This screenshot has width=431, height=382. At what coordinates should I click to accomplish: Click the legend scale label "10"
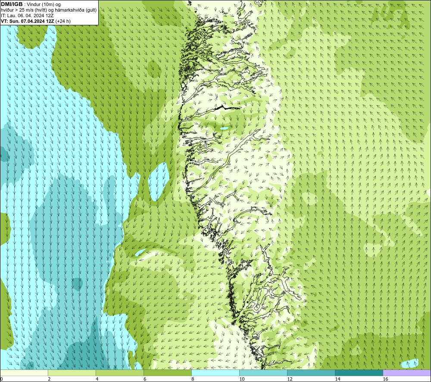242,379
